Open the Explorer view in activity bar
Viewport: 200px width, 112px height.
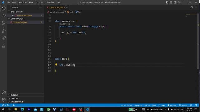pyautogui.click(x=4, y=8)
